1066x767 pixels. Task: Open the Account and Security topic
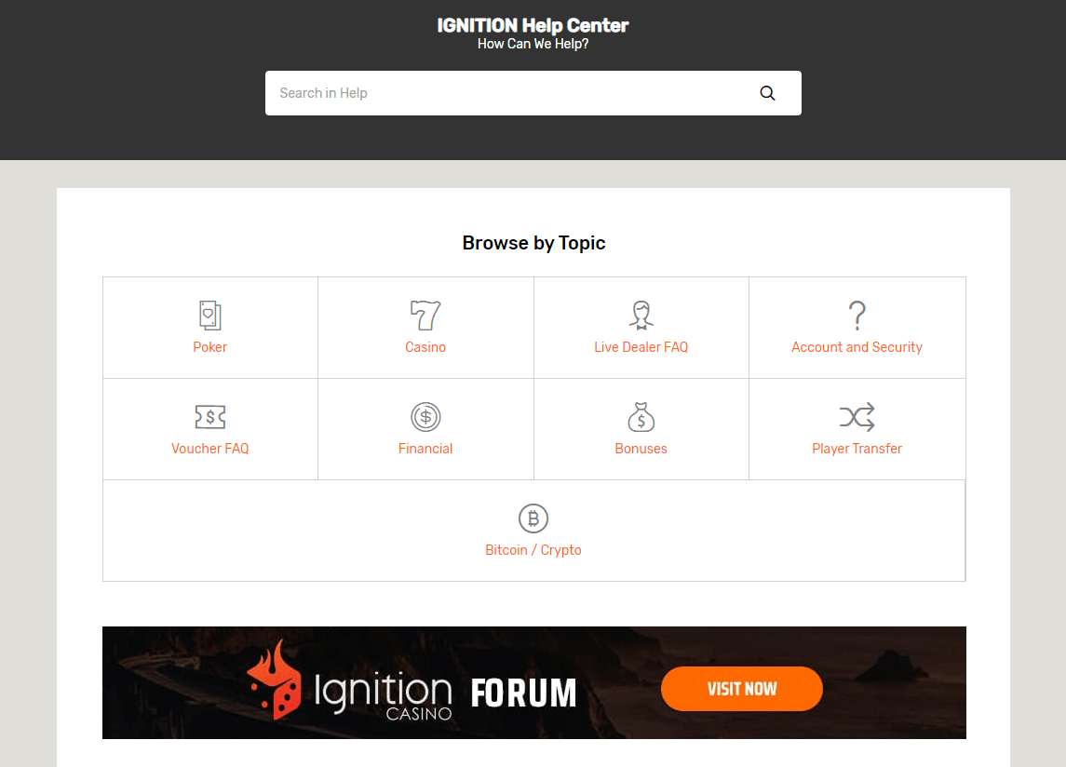pyautogui.click(x=857, y=346)
